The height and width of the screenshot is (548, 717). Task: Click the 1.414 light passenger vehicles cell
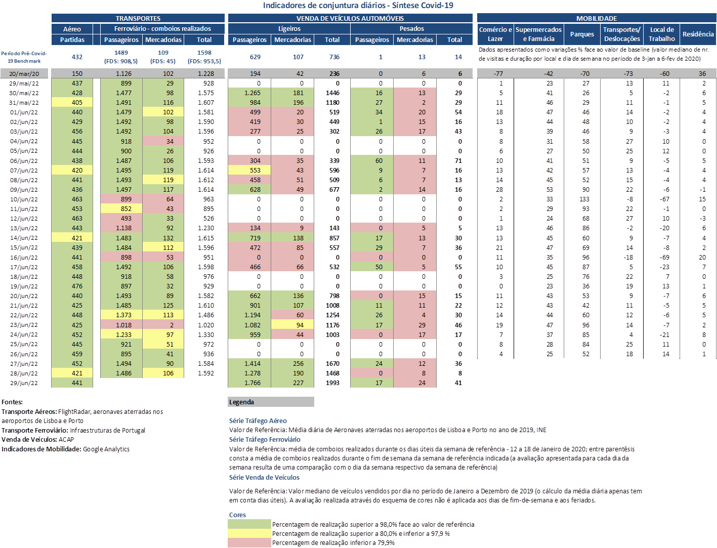(x=249, y=364)
